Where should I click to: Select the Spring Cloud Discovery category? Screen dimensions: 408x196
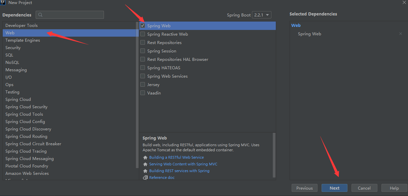(x=69, y=129)
